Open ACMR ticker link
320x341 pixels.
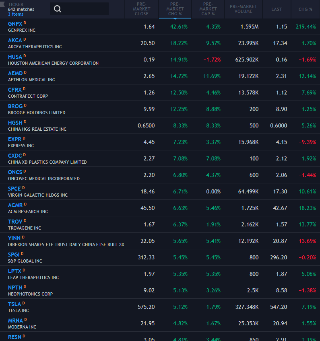click(15, 205)
